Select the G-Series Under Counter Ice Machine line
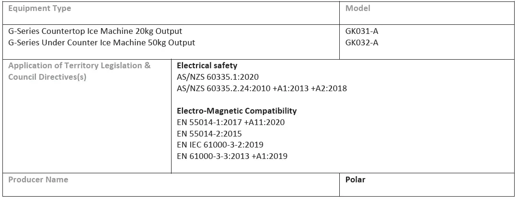 click(x=102, y=42)
